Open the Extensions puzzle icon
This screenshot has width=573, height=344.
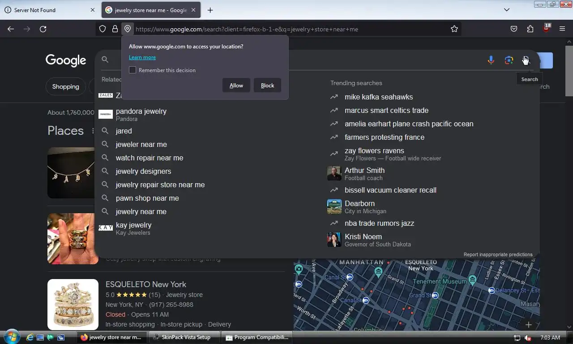point(530,29)
